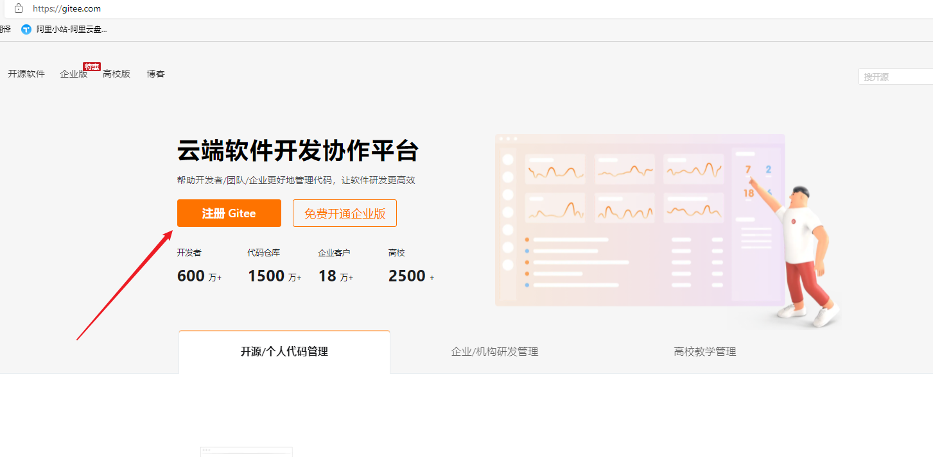Click the 代码仓库 1500 万+ statistic
The image size is (933, 457).
[274, 266]
